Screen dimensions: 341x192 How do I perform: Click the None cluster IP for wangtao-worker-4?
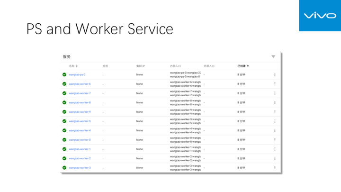pos(140,130)
